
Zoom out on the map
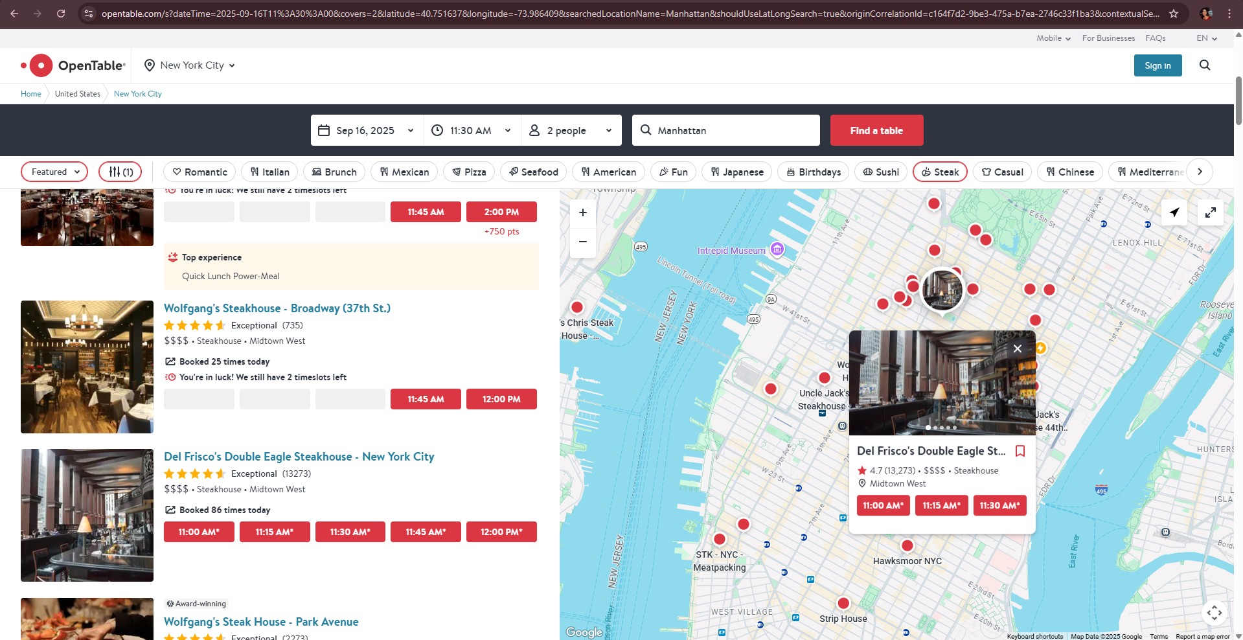click(583, 242)
